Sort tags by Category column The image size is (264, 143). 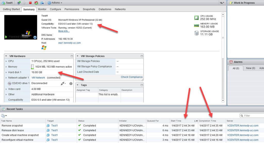tap(109, 90)
